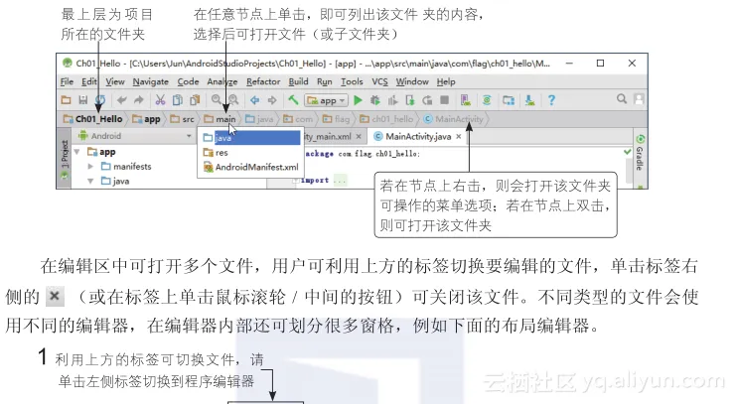Click the Debug bug icon

click(x=375, y=100)
